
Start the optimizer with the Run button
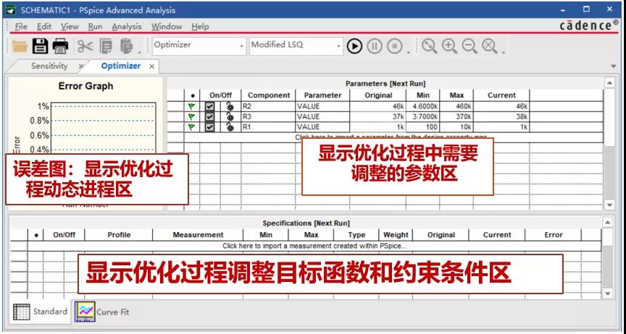(354, 46)
